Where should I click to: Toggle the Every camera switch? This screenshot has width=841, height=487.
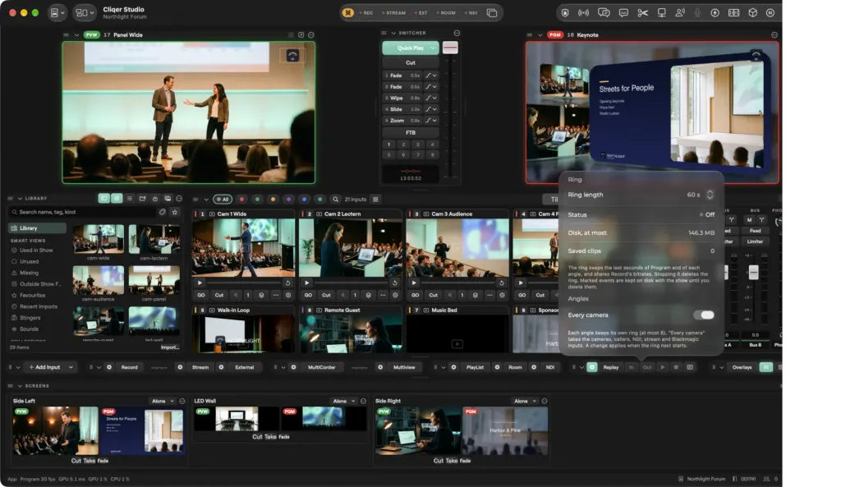(704, 315)
